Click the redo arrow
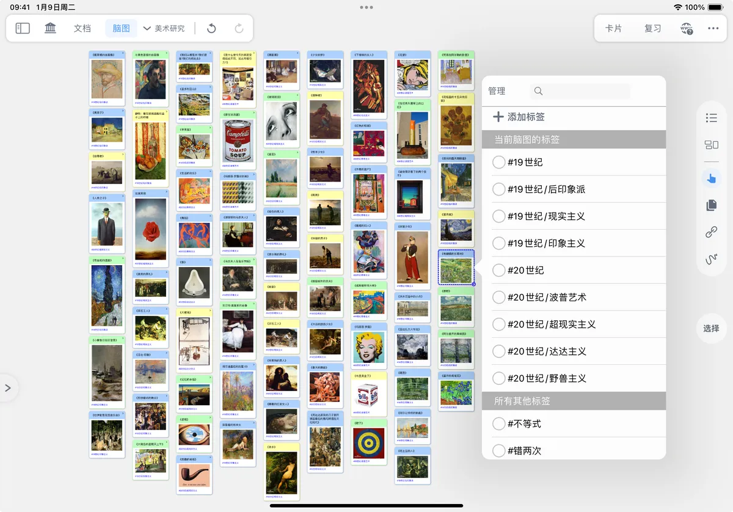The image size is (733, 512). pyautogui.click(x=239, y=28)
